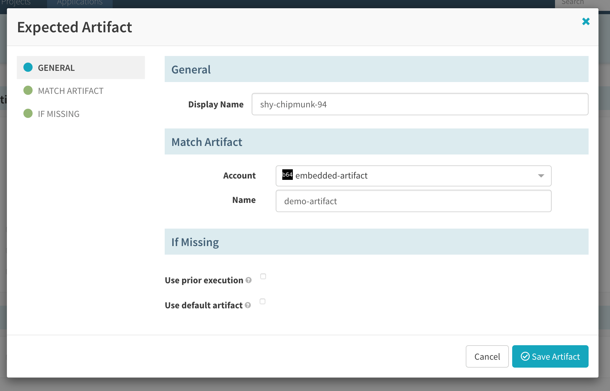Click the help icon beside Use prior execution
This screenshot has height=391, width=610.
(x=249, y=280)
